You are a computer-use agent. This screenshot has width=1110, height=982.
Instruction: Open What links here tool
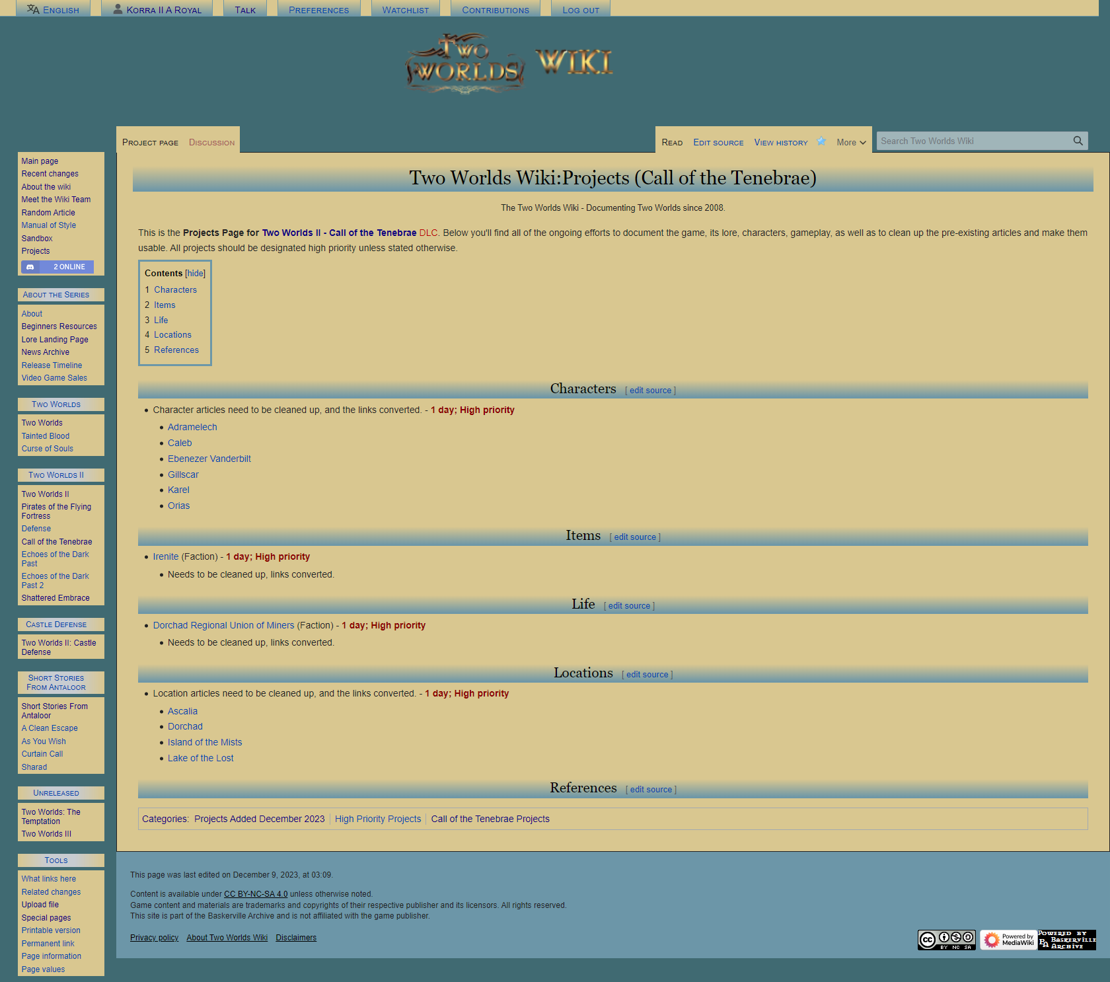[x=48, y=879]
